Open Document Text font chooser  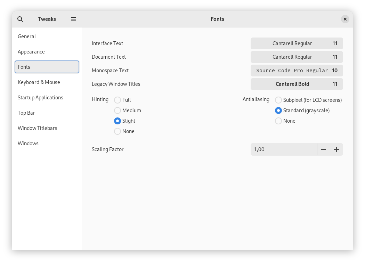pyautogui.click(x=297, y=57)
